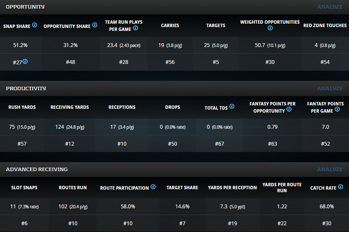Screen dimensions: 349x232
Task: Click info icon next to #27 rank
Action: (25, 61)
